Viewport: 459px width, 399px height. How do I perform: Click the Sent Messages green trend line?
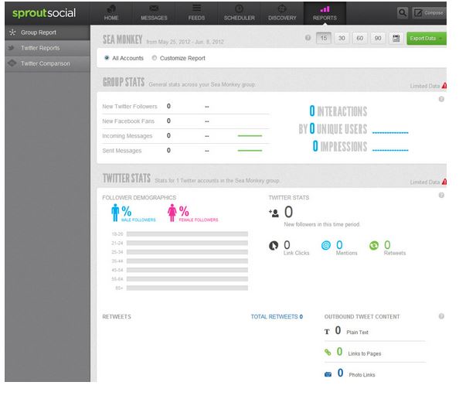(250, 150)
